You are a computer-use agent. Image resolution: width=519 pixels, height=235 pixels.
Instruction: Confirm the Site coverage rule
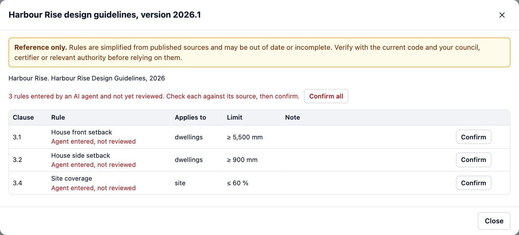pos(473,183)
